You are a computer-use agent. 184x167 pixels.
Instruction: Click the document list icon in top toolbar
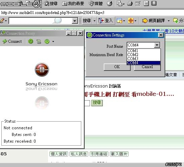pos(146,3)
